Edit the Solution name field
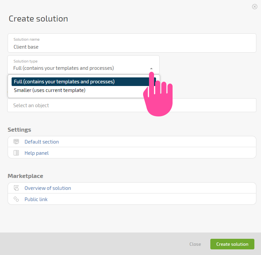This screenshot has width=261, height=255. pos(132,43)
